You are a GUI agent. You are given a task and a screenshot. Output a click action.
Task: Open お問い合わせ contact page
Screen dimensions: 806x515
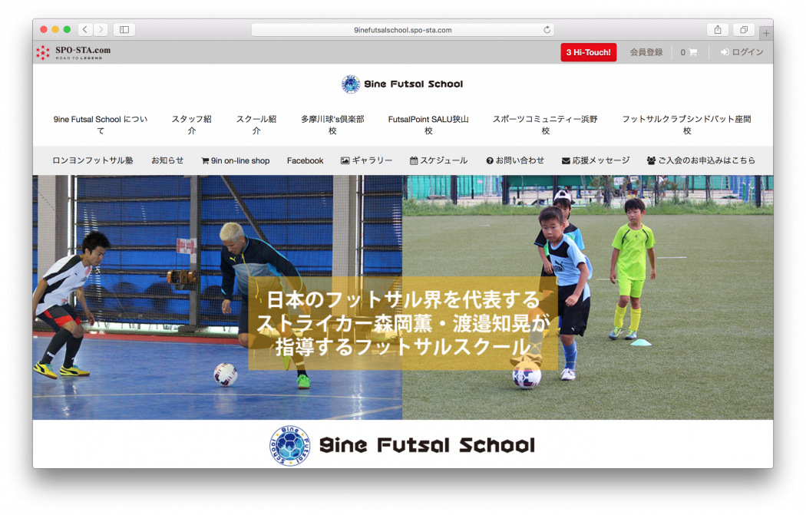tap(515, 160)
